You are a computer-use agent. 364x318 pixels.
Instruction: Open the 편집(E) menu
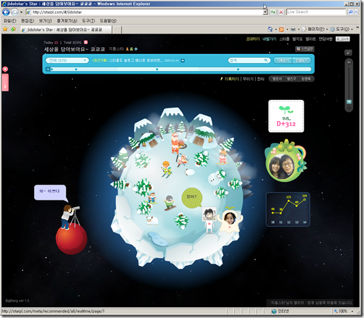tap(28, 21)
